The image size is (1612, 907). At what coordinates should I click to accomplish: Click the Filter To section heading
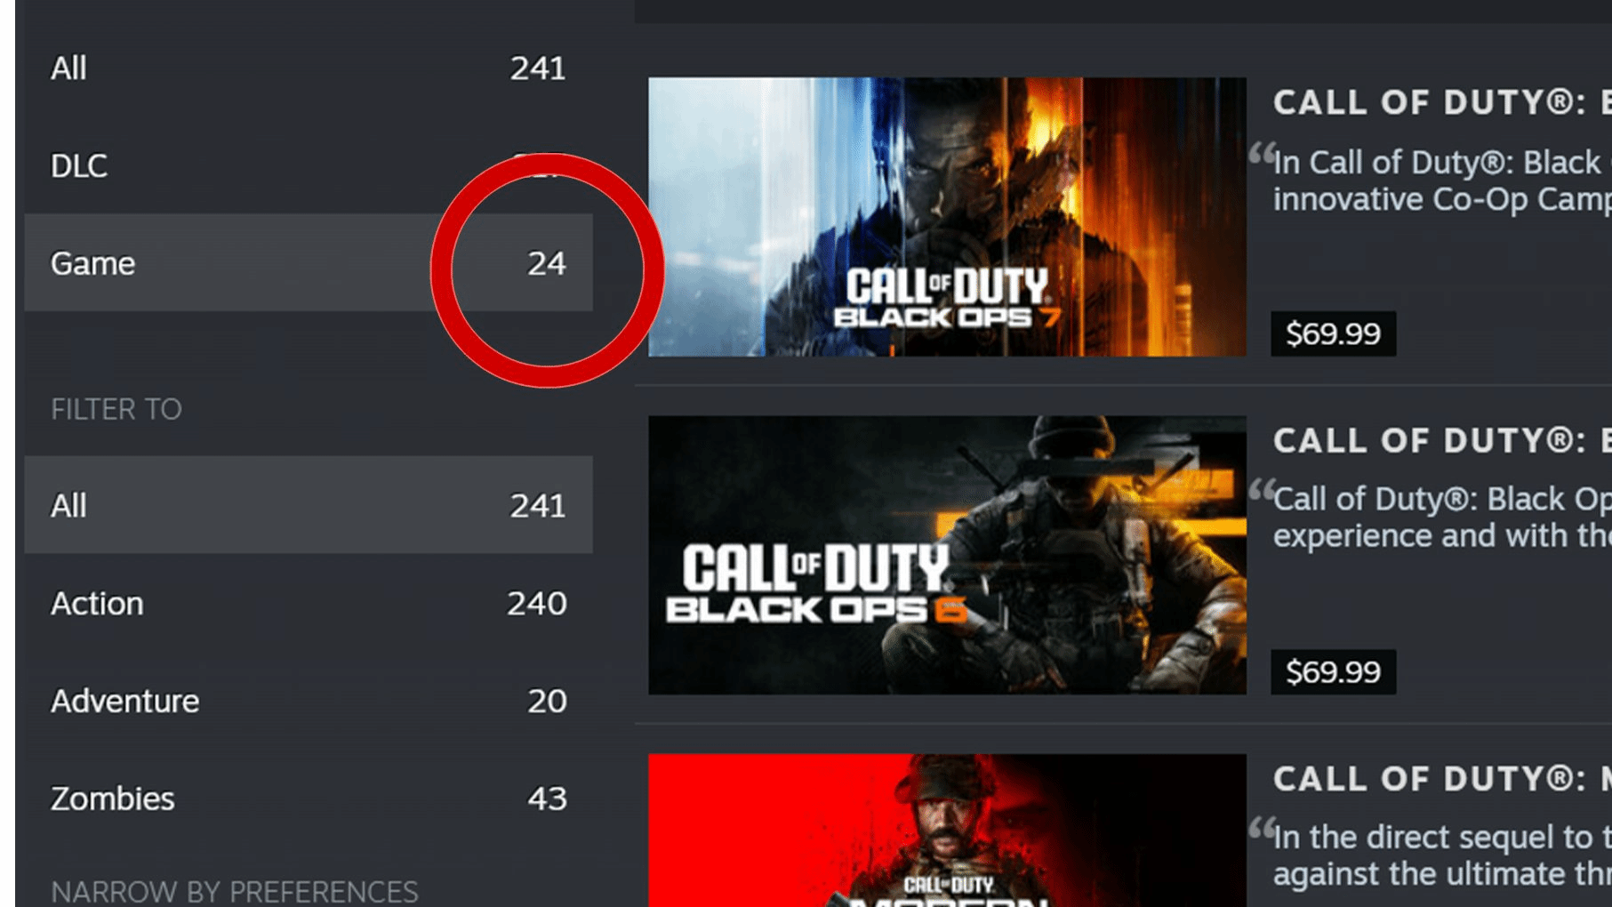pyautogui.click(x=116, y=409)
